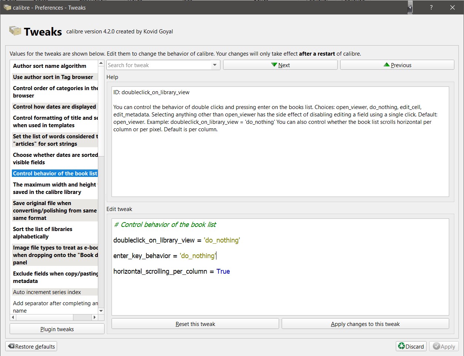Select Save original file when converting tweak
The image size is (464, 356).
tap(55, 211)
